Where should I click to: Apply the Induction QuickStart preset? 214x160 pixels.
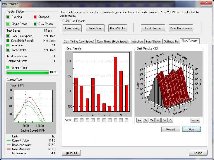pyautogui.click(x=95, y=28)
